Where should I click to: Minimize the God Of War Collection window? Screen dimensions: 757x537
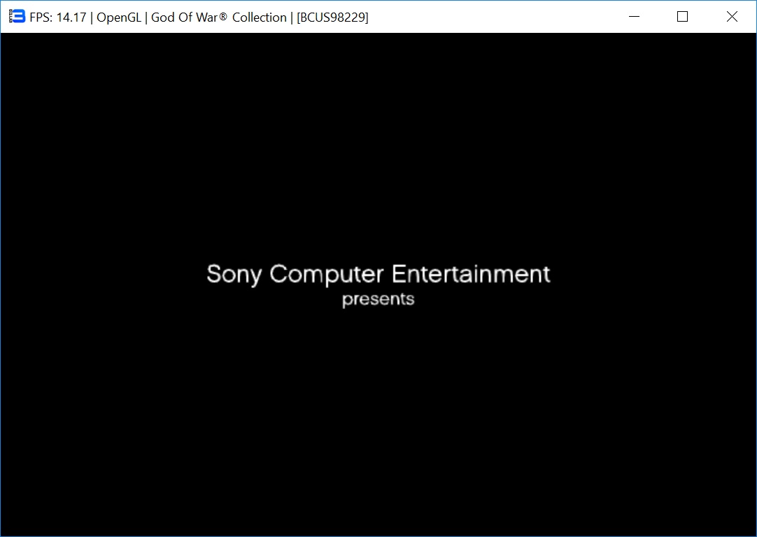tap(635, 17)
